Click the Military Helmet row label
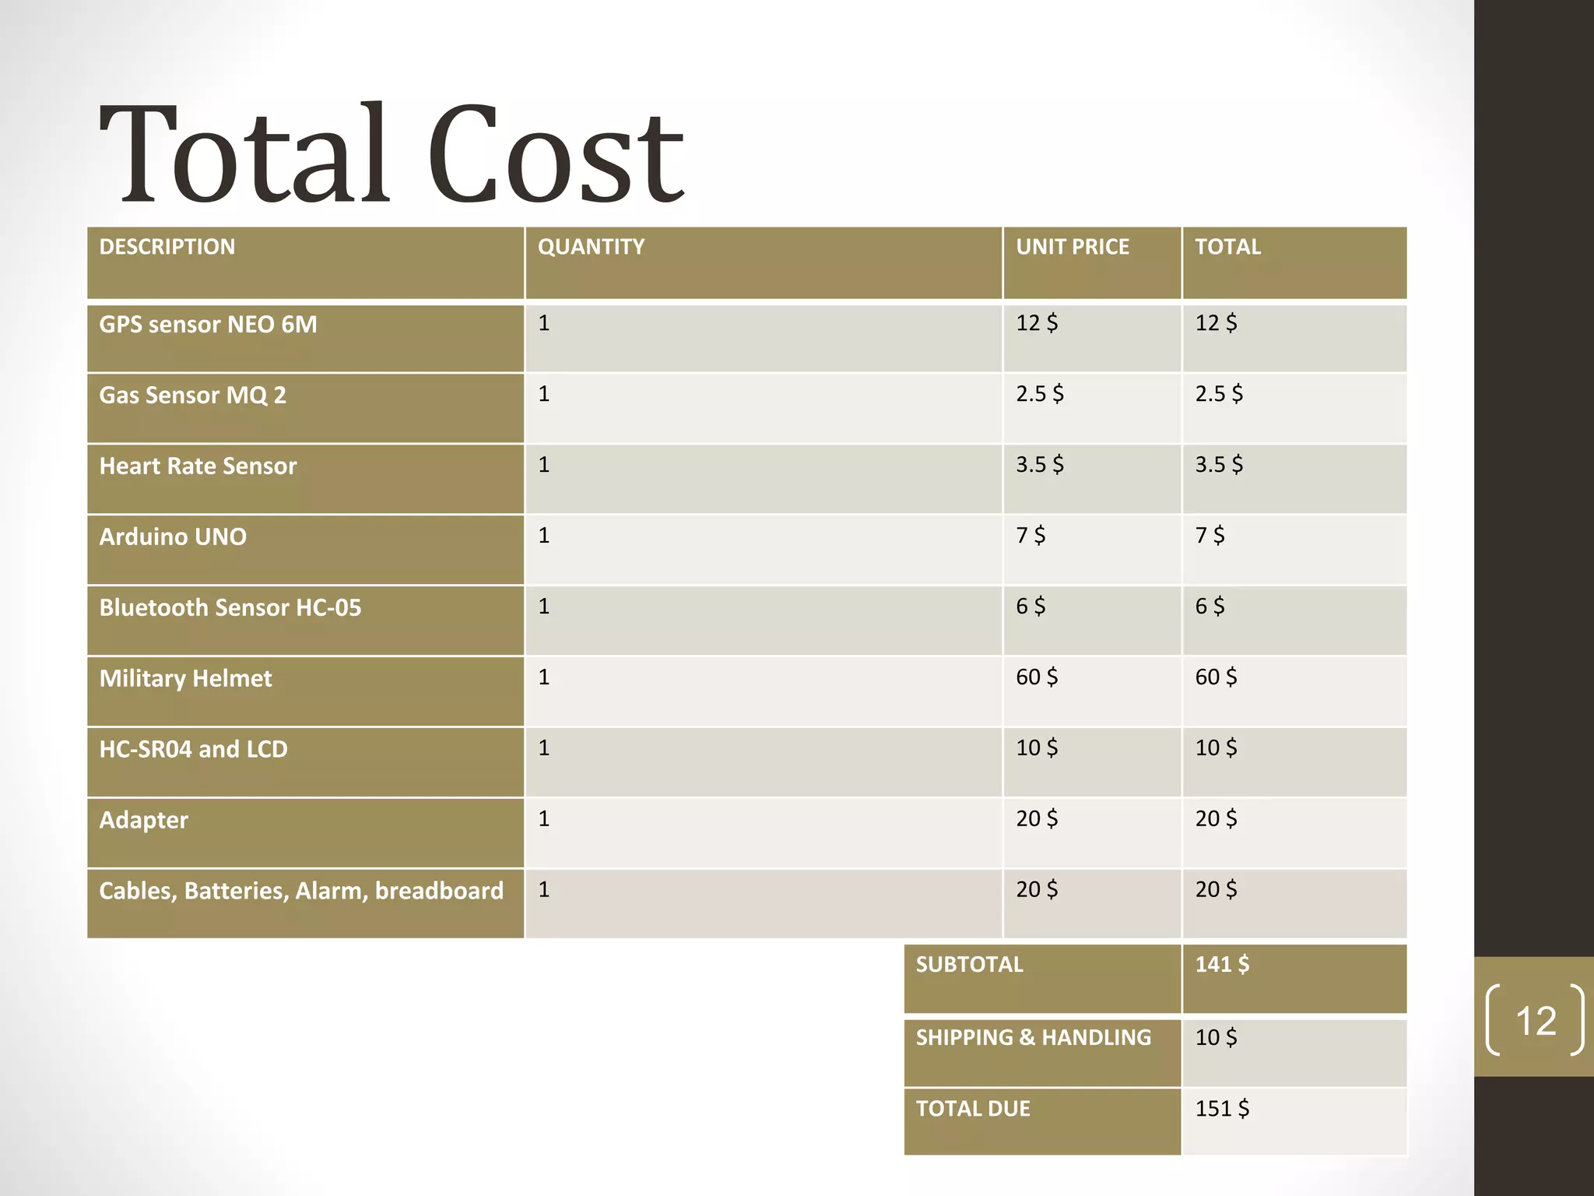 click(x=185, y=679)
